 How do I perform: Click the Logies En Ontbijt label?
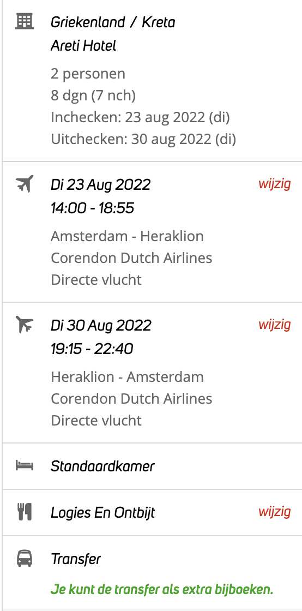pos(102,513)
